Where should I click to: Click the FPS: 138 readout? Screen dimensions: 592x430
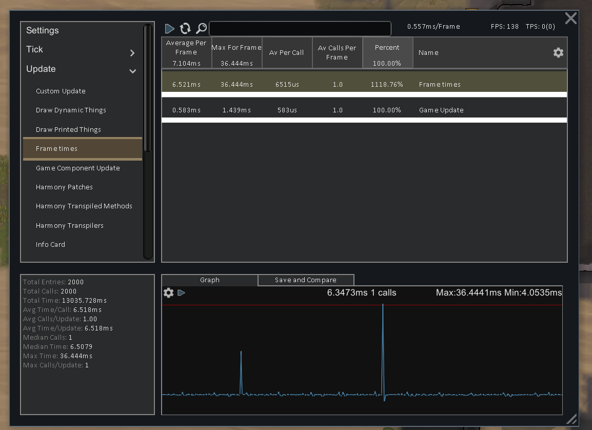(x=504, y=27)
